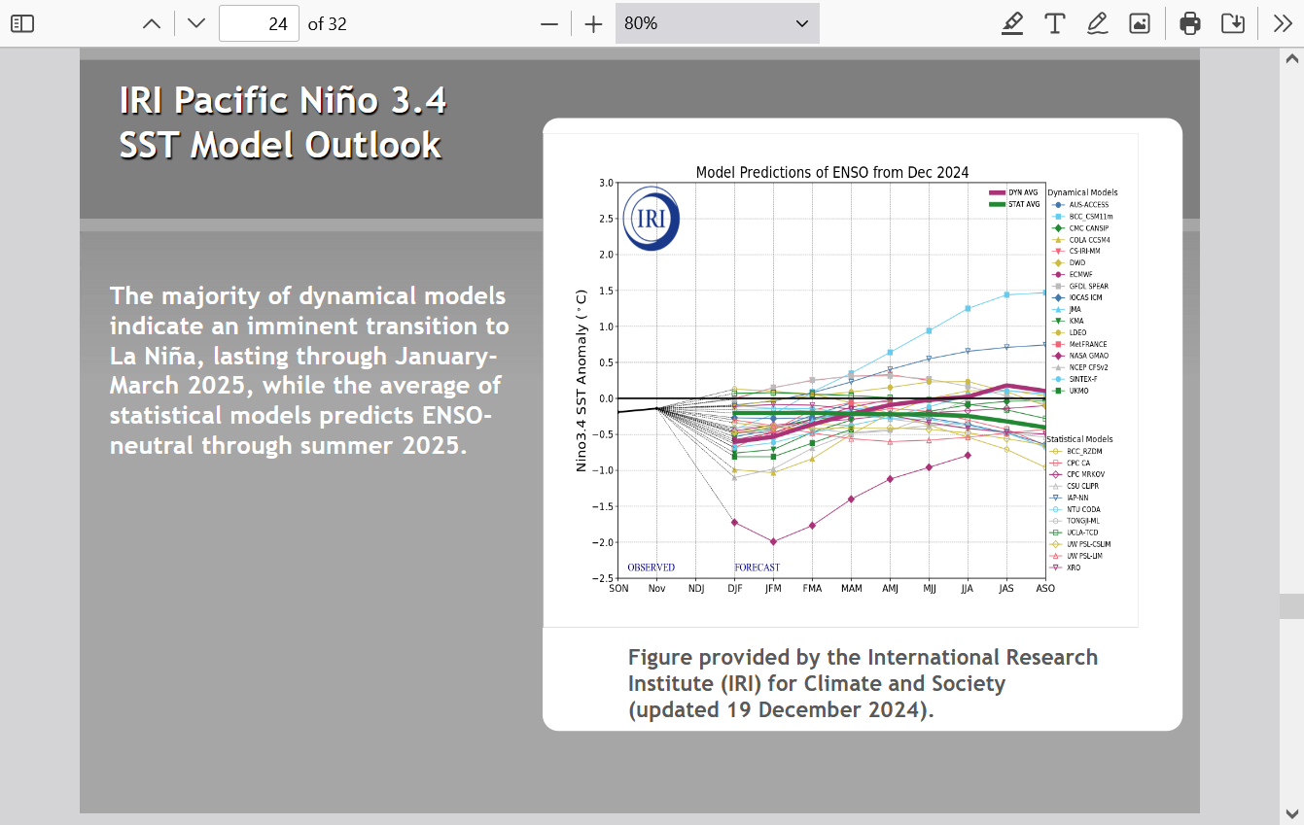Zoom out with the minus button
Viewport: 1304px width, 825px height.
tap(549, 23)
